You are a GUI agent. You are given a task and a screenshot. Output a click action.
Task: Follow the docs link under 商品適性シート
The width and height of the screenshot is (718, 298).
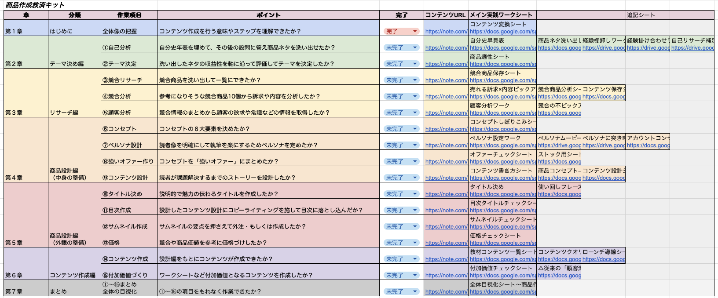tap(503, 64)
